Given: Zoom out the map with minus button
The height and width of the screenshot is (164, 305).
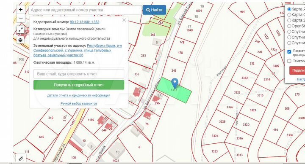Looking at the screenshot, I should (21, 18).
